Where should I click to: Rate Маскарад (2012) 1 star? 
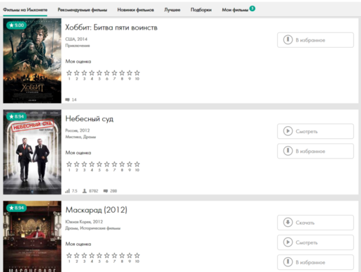coord(69,256)
